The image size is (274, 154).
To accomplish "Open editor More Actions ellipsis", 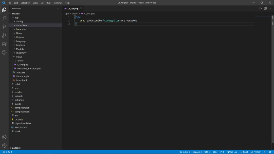I will (x=270, y=8).
